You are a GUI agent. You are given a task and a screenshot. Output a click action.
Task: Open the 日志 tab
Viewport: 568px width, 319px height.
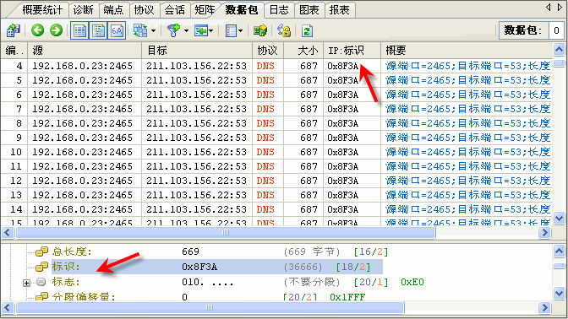pos(279,10)
